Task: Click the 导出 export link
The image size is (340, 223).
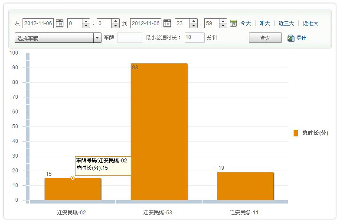Action: click(x=302, y=38)
